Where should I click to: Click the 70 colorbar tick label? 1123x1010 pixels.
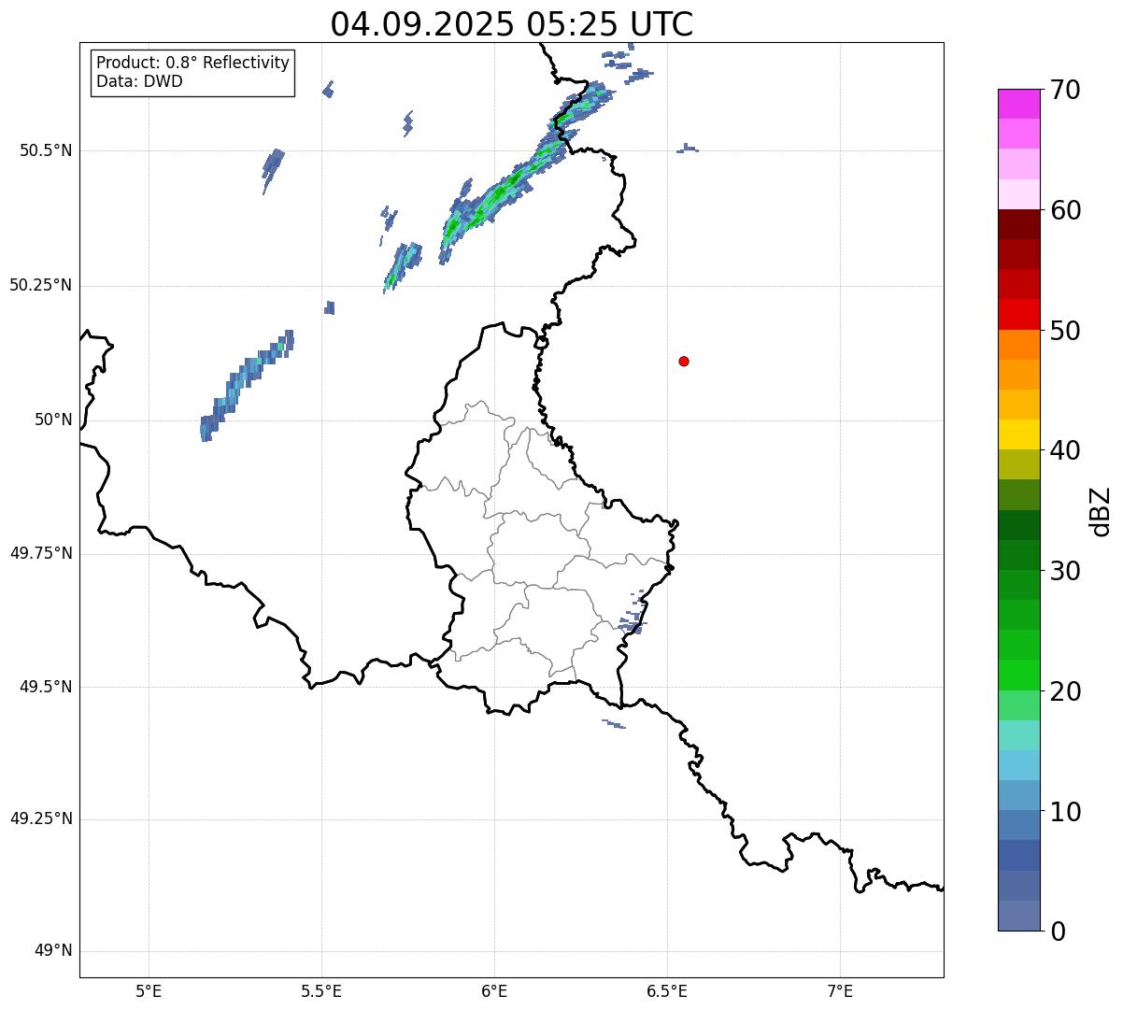point(1065,90)
